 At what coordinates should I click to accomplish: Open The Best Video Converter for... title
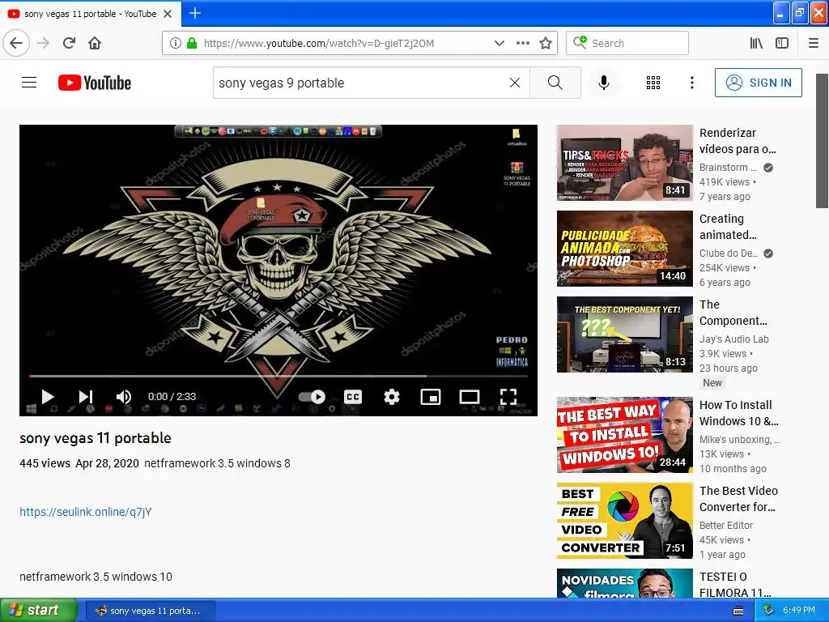738,499
